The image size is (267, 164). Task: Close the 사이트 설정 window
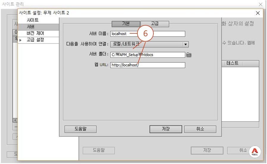[x=258, y=13]
